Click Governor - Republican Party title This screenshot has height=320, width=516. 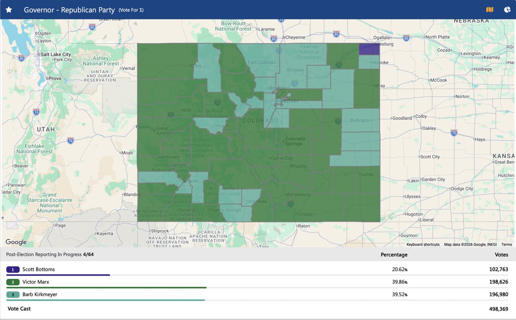click(x=69, y=9)
